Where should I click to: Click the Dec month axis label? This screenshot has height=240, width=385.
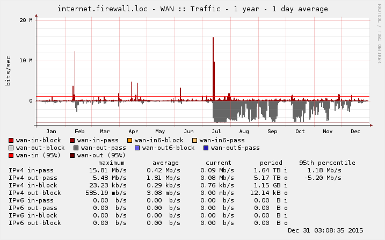coord(355,131)
